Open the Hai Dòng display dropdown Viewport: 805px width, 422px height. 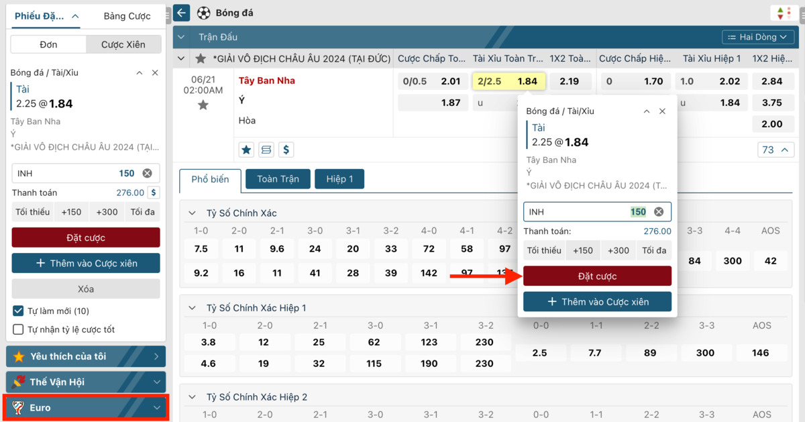[758, 37]
